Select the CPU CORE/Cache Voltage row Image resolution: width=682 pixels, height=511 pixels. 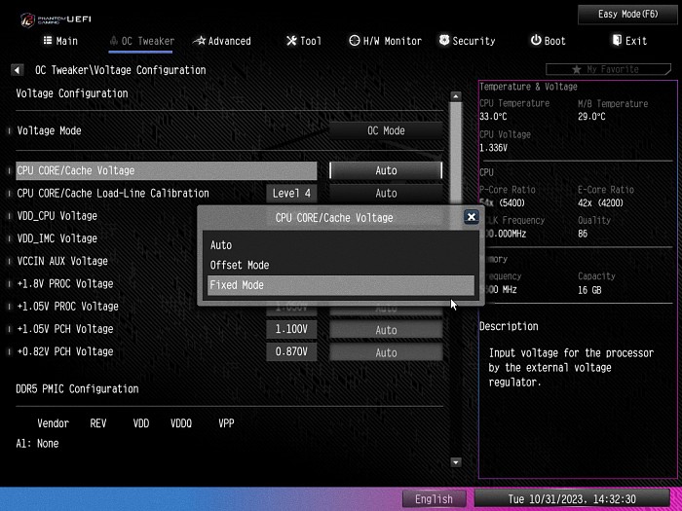point(167,170)
